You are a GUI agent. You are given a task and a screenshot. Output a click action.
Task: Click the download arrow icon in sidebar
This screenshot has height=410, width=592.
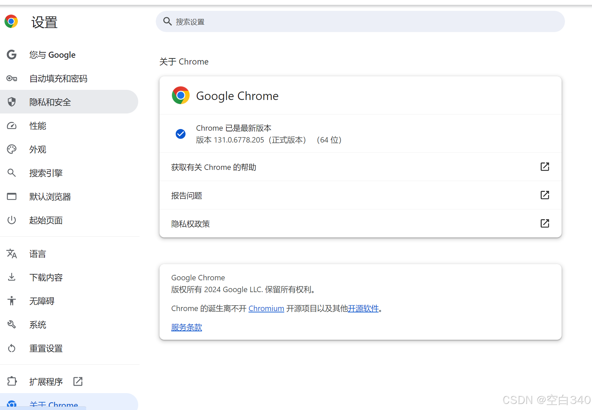(x=12, y=277)
